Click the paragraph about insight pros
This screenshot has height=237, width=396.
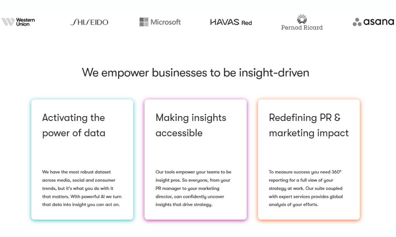193,188
